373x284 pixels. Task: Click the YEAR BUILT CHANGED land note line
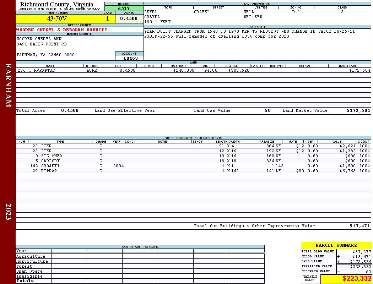click(x=249, y=31)
